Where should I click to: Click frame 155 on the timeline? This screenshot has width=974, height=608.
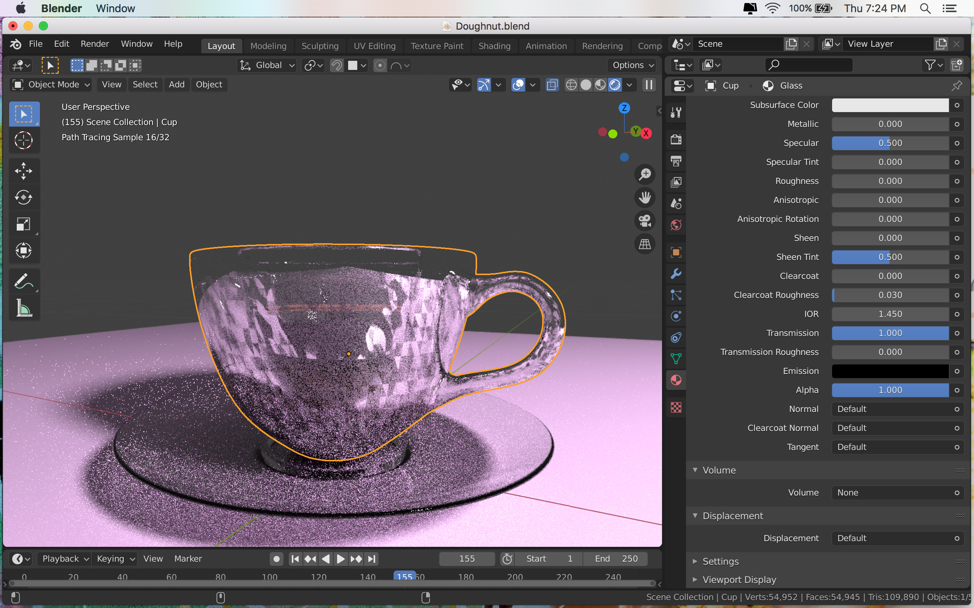[404, 576]
